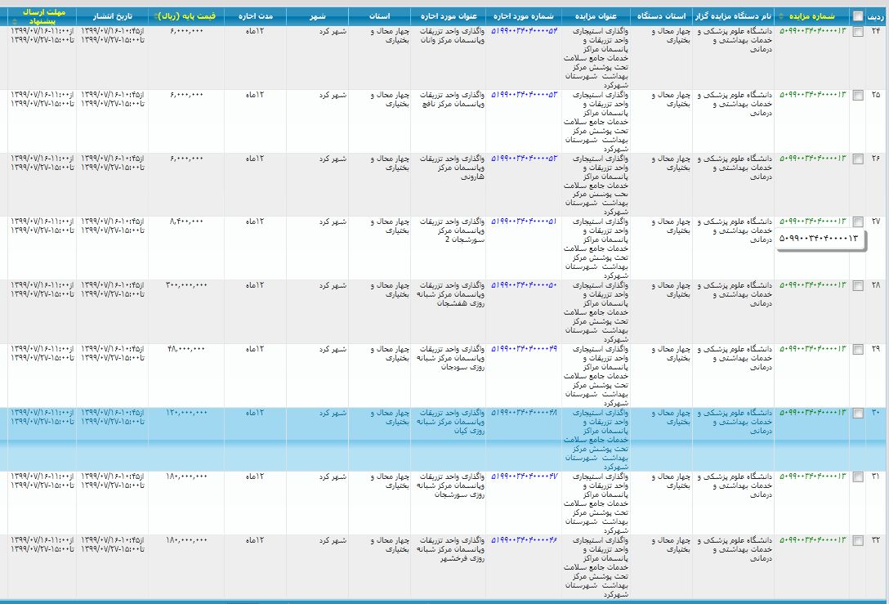The width and height of the screenshot is (889, 604).
Task: Open blue lease item number link in row ۳۲
Action: click(524, 540)
